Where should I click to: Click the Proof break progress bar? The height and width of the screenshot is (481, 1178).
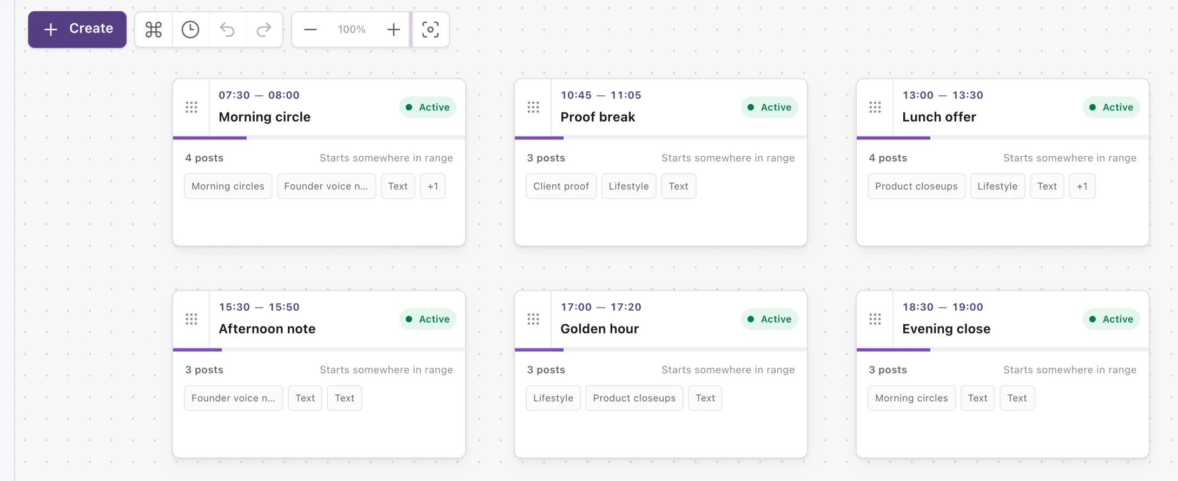(661, 138)
